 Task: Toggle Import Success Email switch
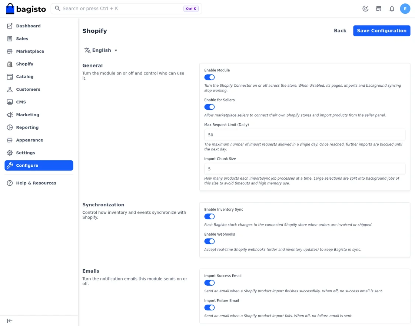(209, 283)
